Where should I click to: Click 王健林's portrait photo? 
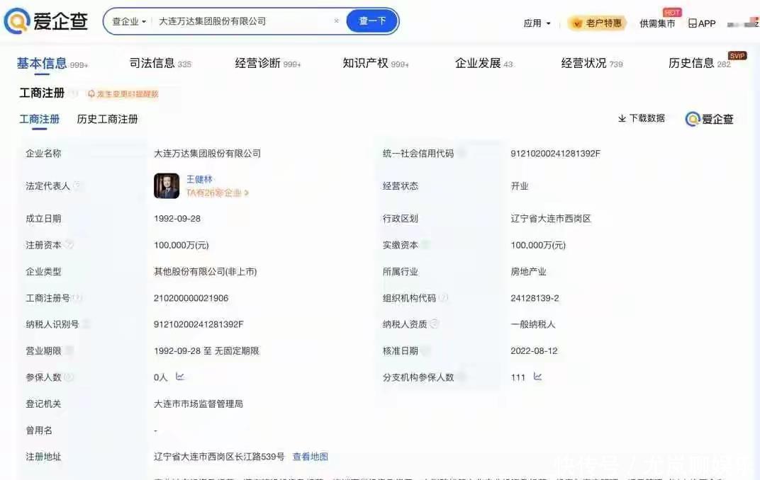[x=167, y=185]
